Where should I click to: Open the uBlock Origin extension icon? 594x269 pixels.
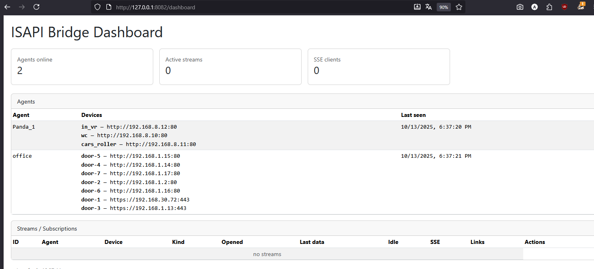(x=564, y=7)
